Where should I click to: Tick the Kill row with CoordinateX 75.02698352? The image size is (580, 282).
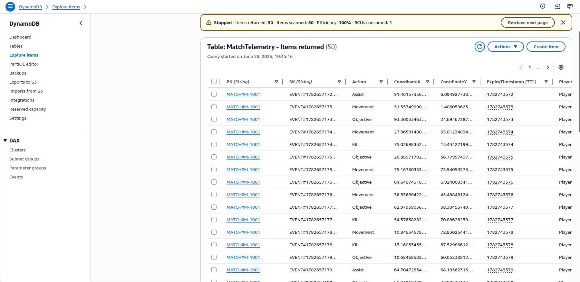(214, 144)
